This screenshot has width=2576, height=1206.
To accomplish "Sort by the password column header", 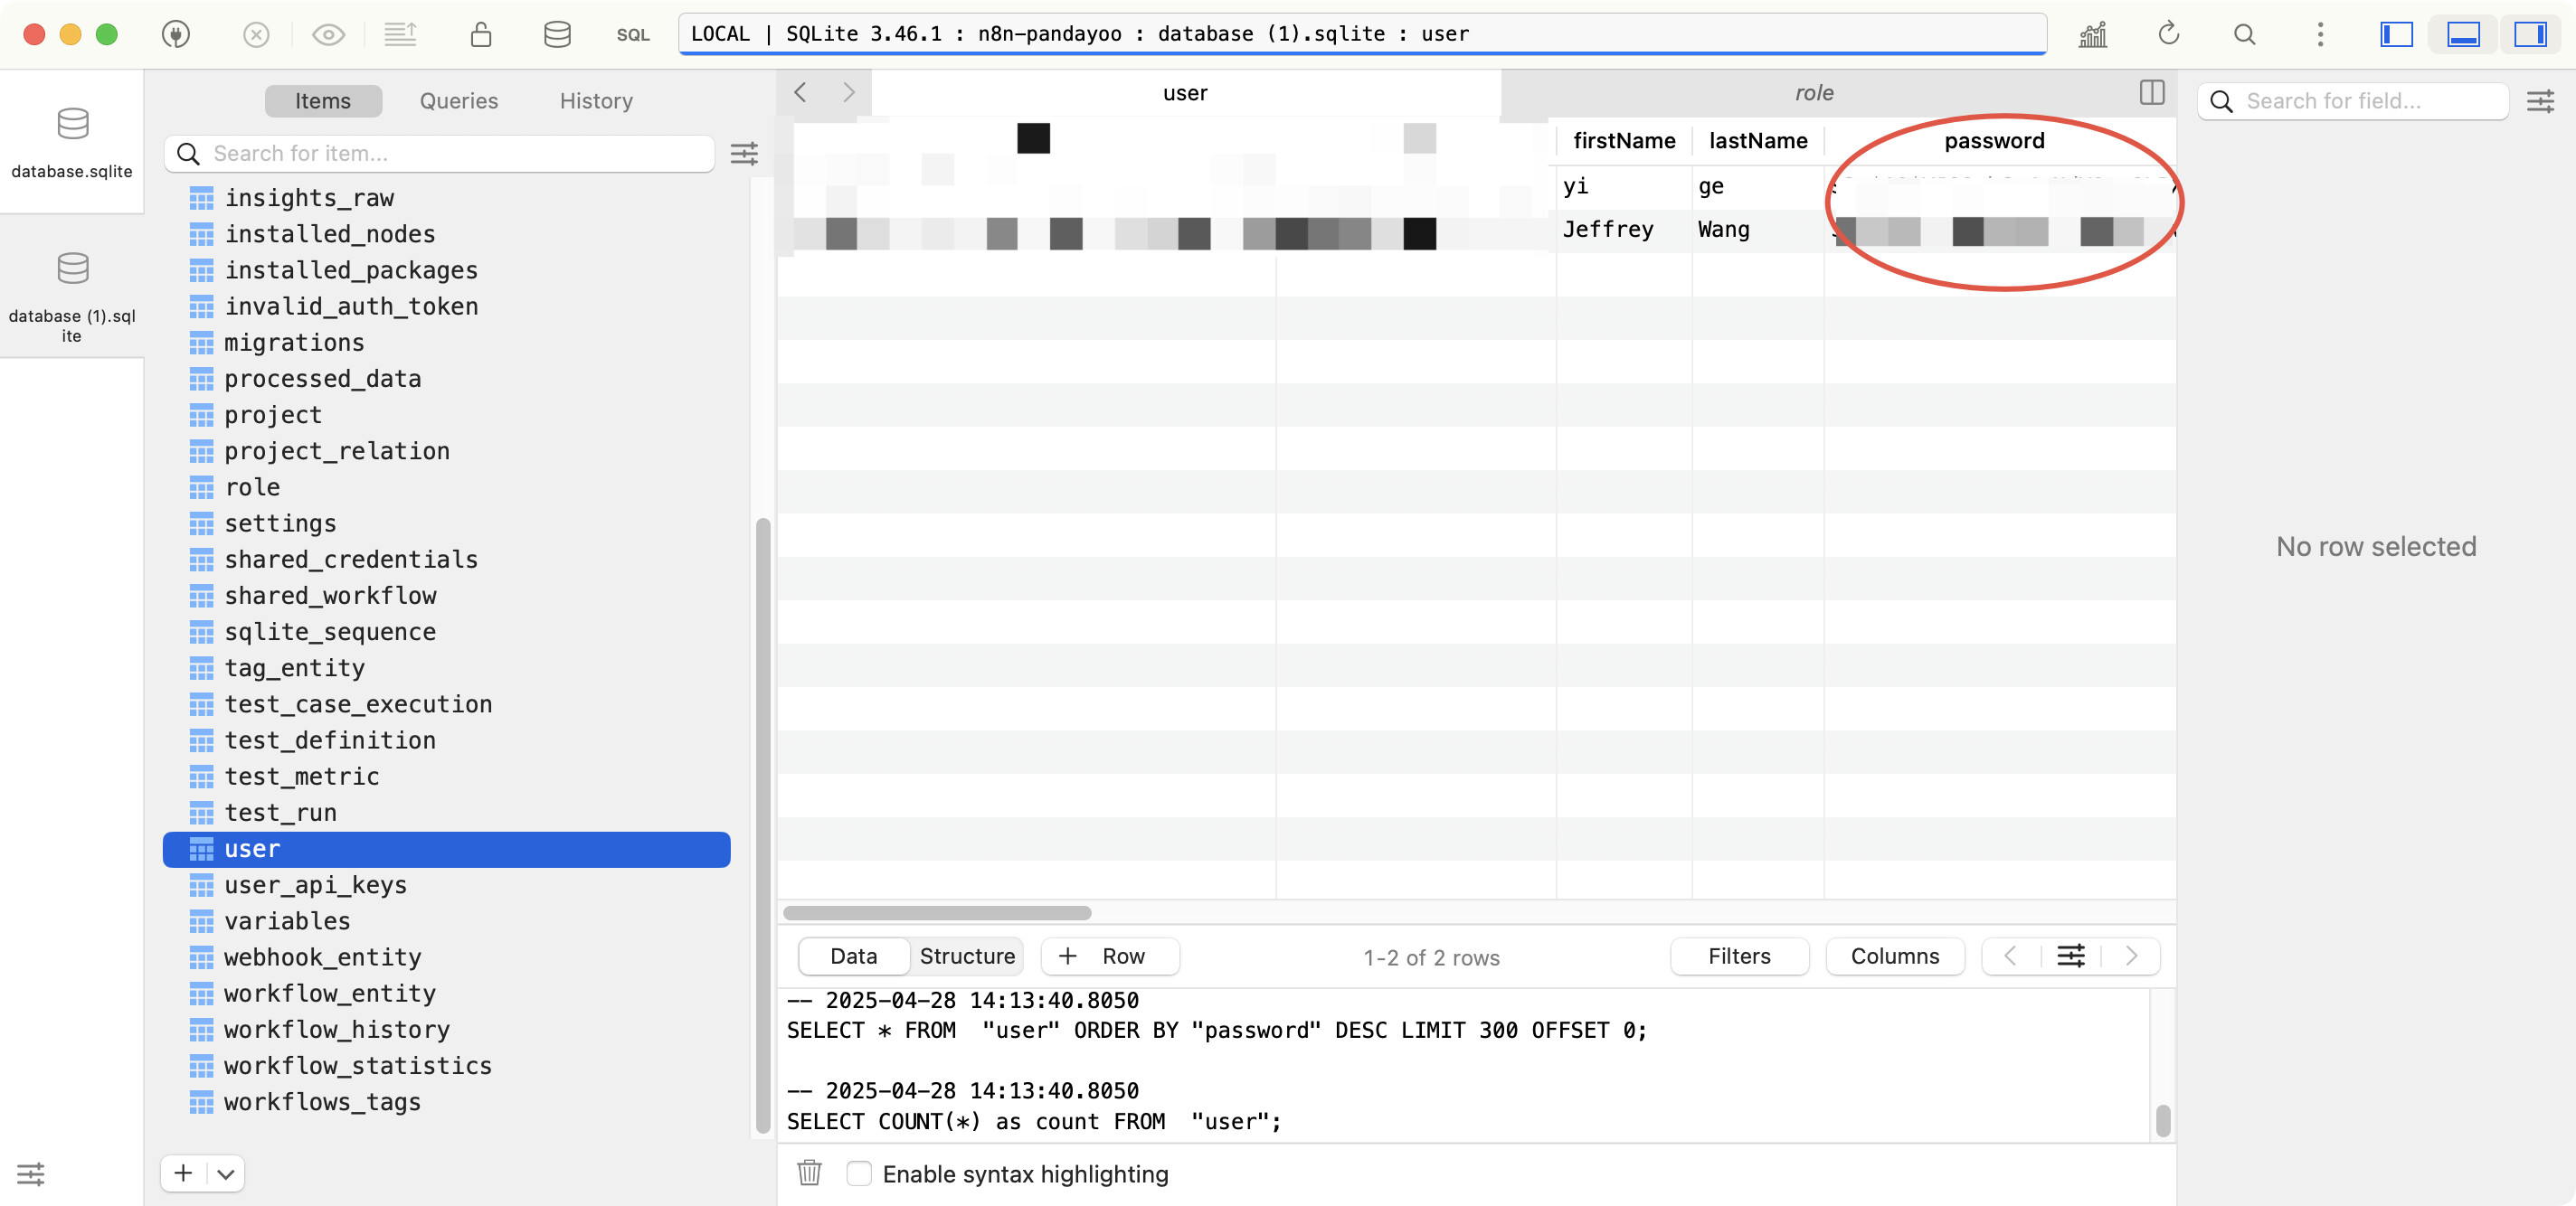I will click(1994, 140).
